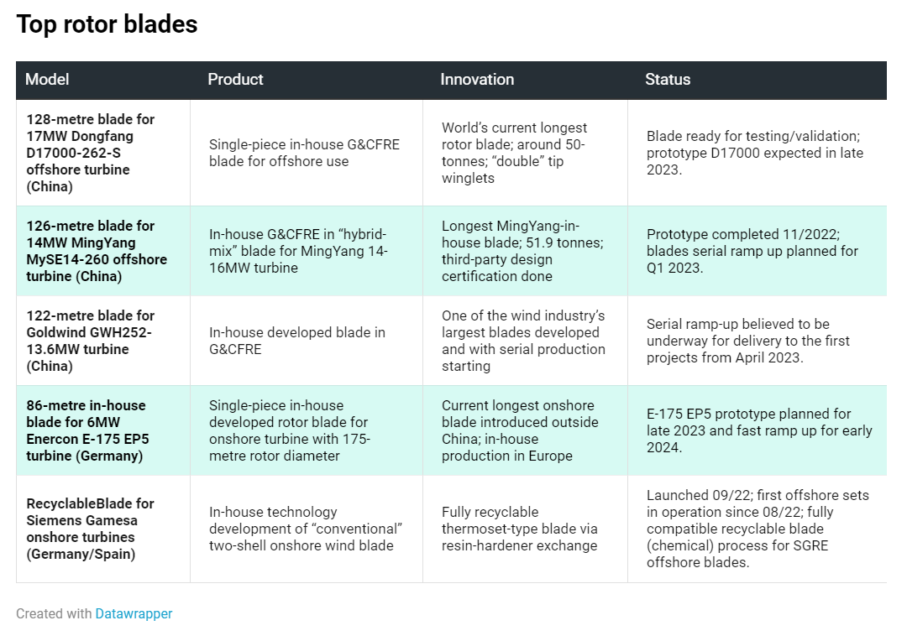907x636 pixels.
Task: Click the Status column header
Action: pos(668,80)
